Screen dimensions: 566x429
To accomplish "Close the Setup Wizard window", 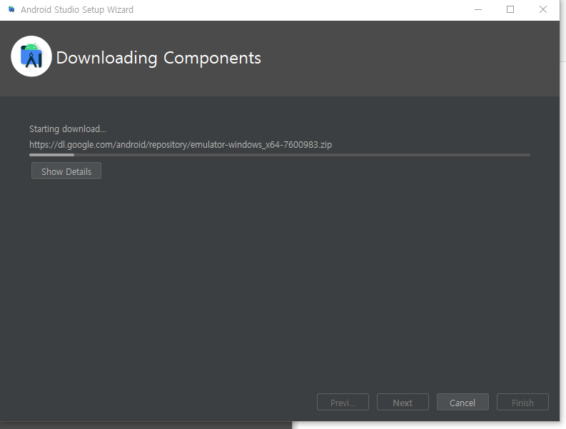I will (543, 9).
